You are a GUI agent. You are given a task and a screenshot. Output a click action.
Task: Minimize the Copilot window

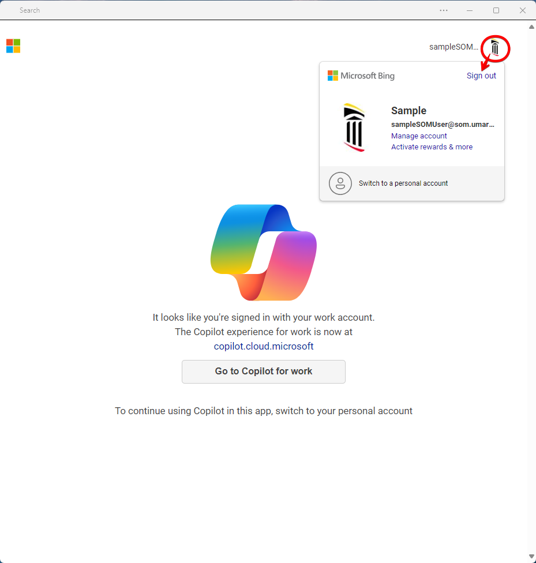coord(470,10)
